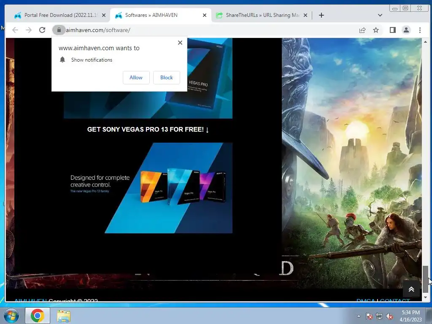Allow notifications from aimhaven.com
The height and width of the screenshot is (324, 432).
coord(136,78)
